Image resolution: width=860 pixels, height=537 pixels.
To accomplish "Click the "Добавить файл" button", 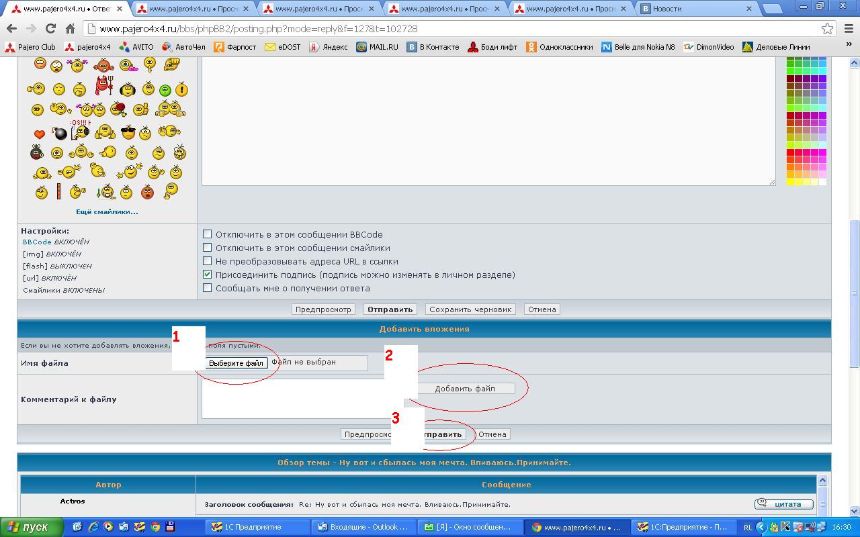I will [x=464, y=389].
